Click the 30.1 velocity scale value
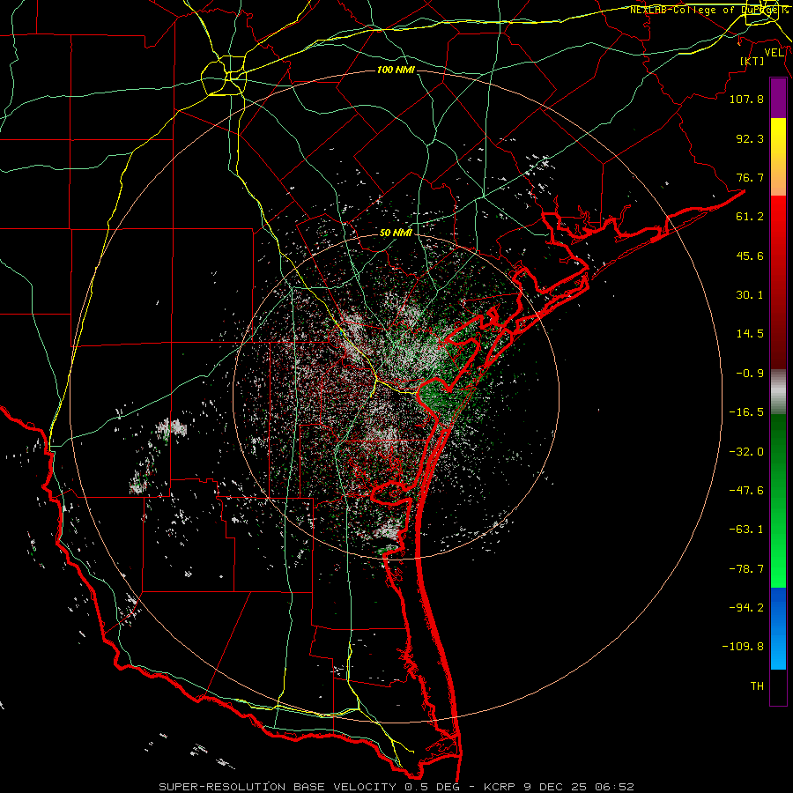Image resolution: width=793 pixels, height=793 pixels. (750, 295)
